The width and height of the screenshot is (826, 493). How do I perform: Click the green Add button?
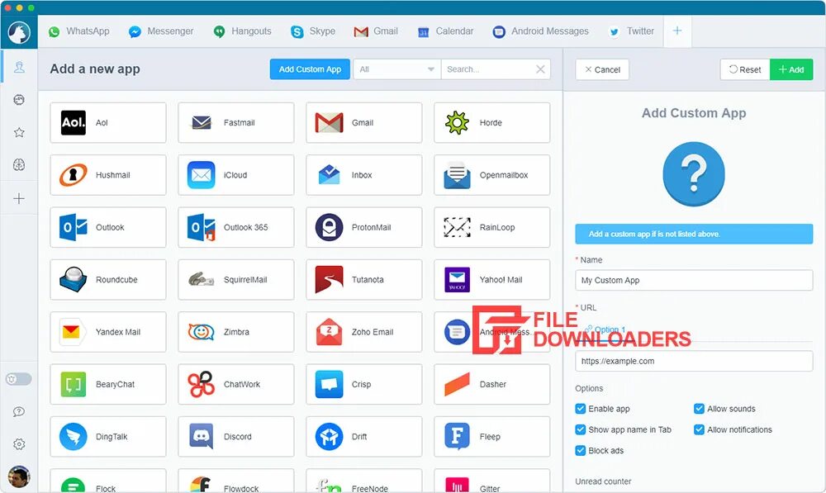(x=791, y=69)
